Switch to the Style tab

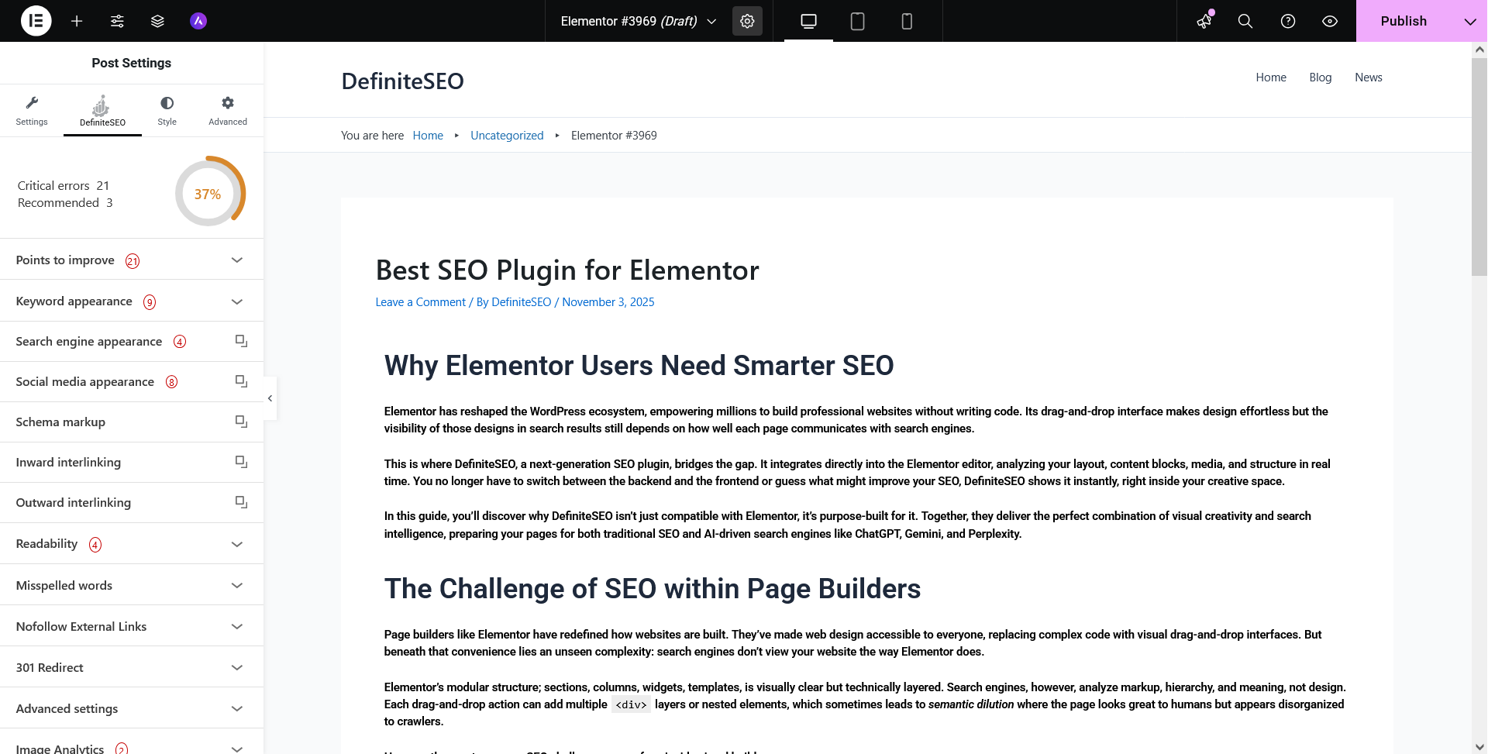pos(167,110)
